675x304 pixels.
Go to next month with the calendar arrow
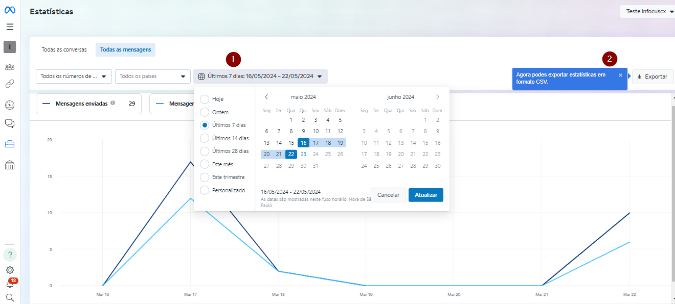438,97
